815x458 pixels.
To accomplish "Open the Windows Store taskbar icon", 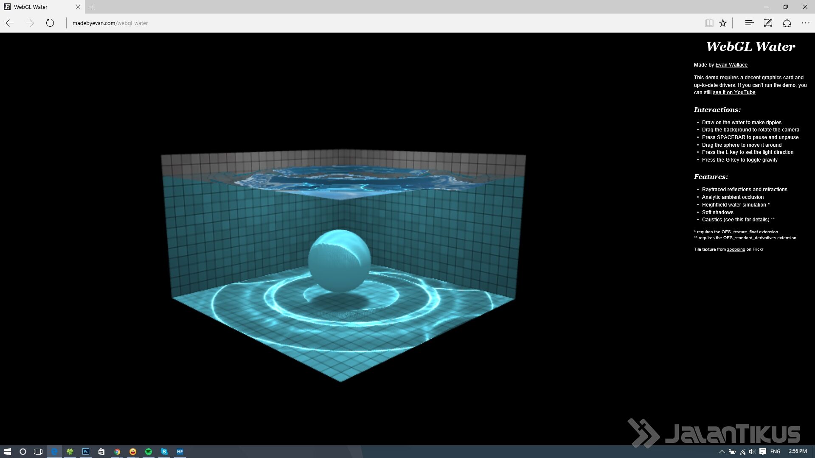I will pos(101,452).
